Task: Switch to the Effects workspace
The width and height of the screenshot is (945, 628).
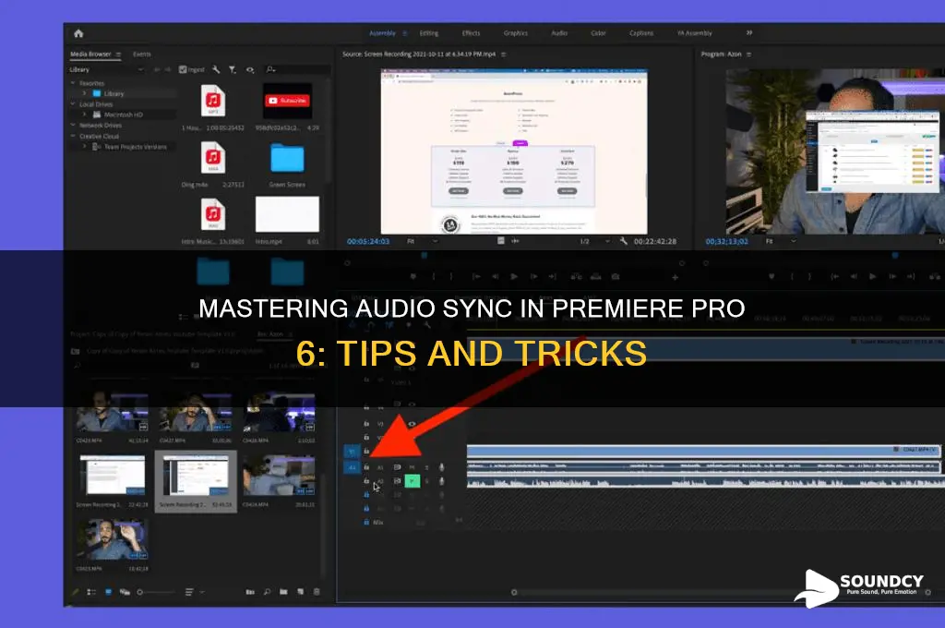Action: [472, 33]
